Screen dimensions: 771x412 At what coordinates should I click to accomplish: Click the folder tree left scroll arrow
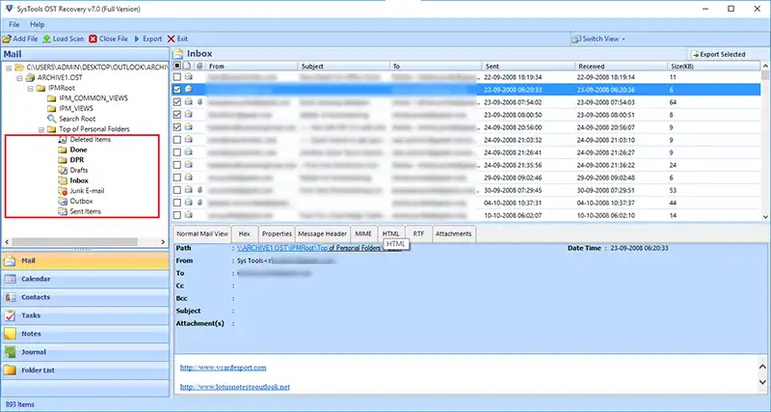point(7,242)
